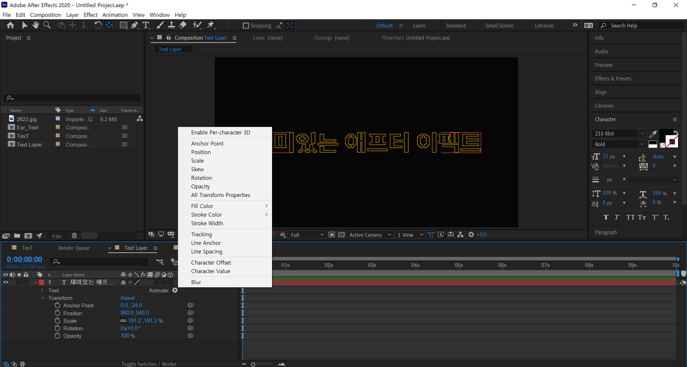
Task: Select the Rotation tool
Action: click(98, 25)
